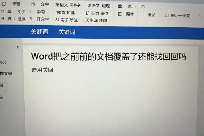Select the 好文字 ribbon item
Viewport: 204px width, 136px height.
coord(43,19)
